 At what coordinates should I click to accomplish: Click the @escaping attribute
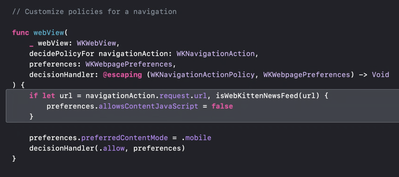pos(122,75)
